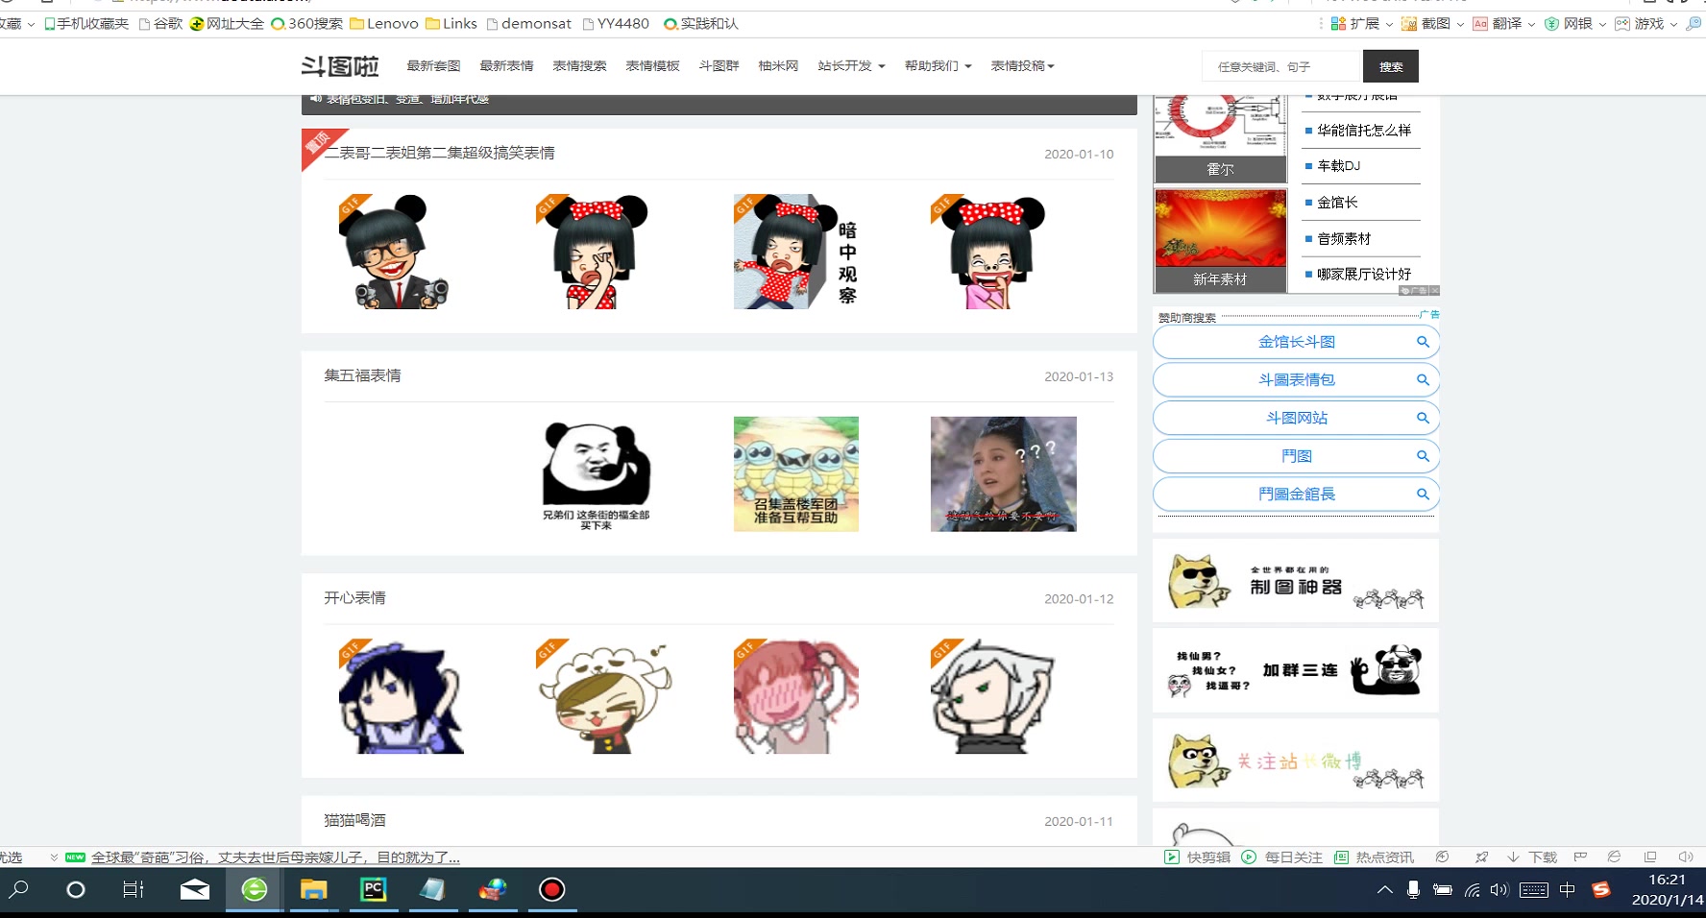Click the 金馆长 ad link
1706x918 pixels.
click(1337, 202)
